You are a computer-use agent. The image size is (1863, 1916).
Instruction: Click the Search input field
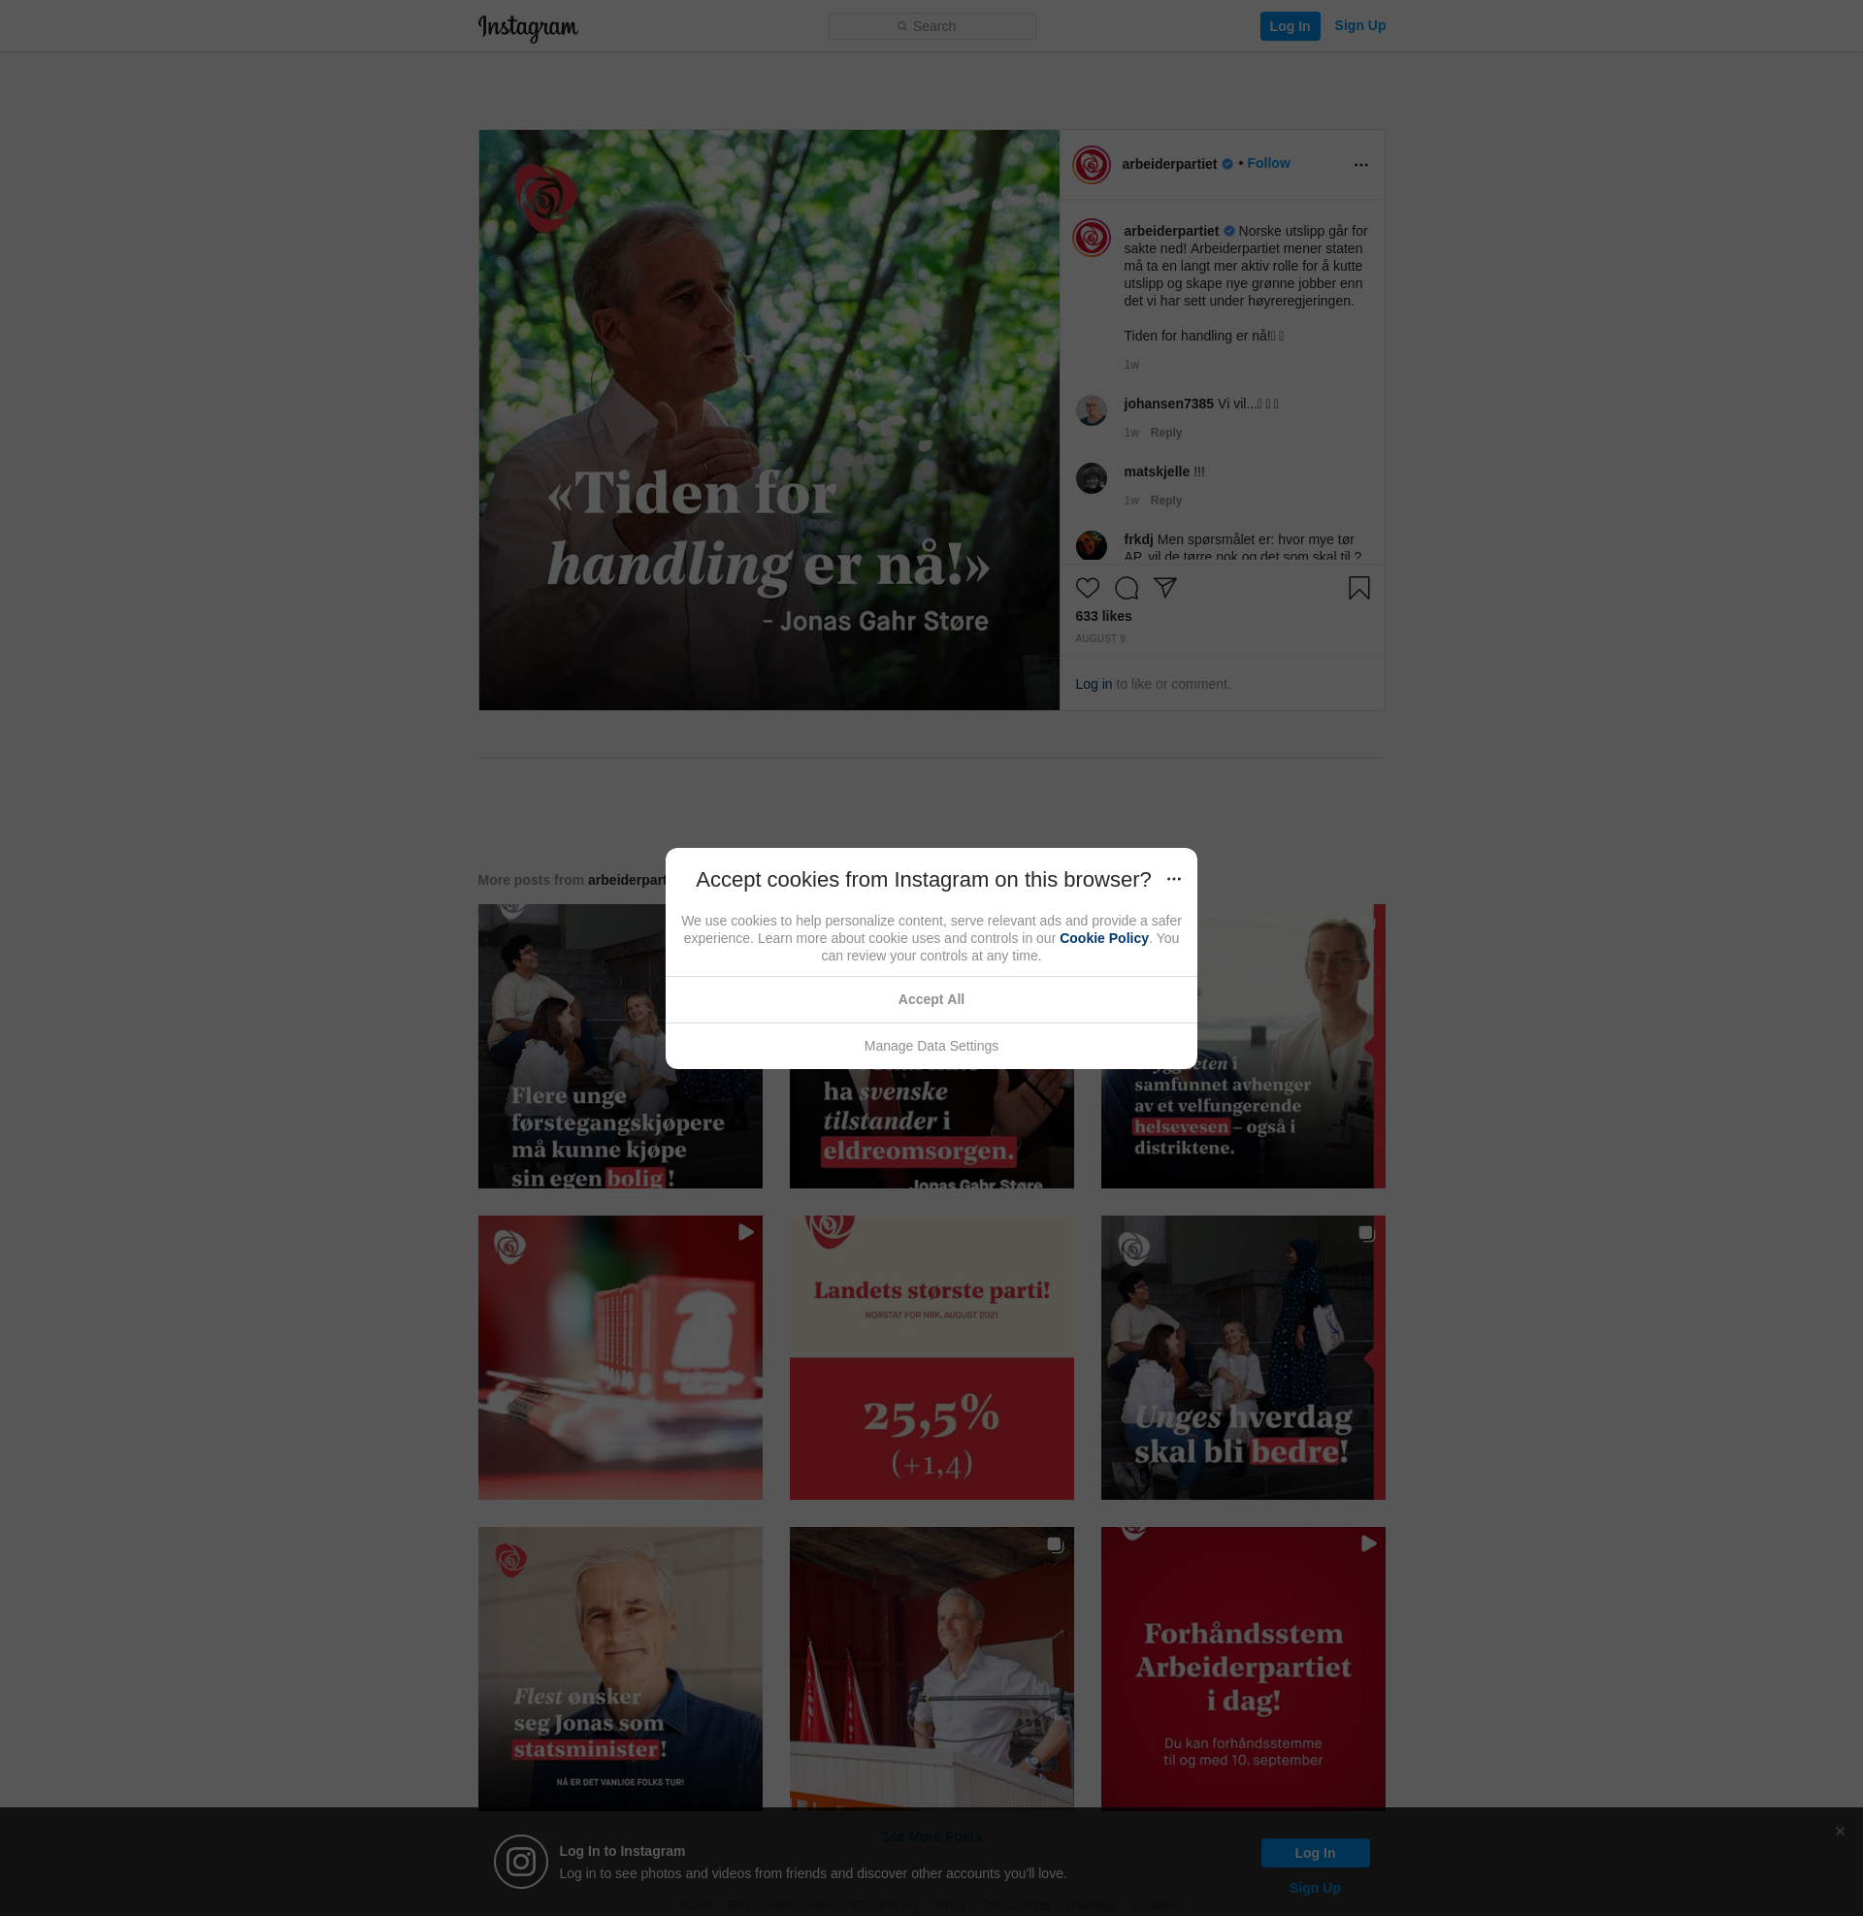coord(931,26)
